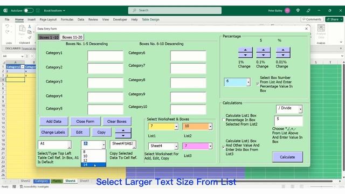Toggle Calculate List1 Box Percentage checkbox
Image resolution: width=345 pixels, height=194 pixels.
pyautogui.click(x=224, y=120)
